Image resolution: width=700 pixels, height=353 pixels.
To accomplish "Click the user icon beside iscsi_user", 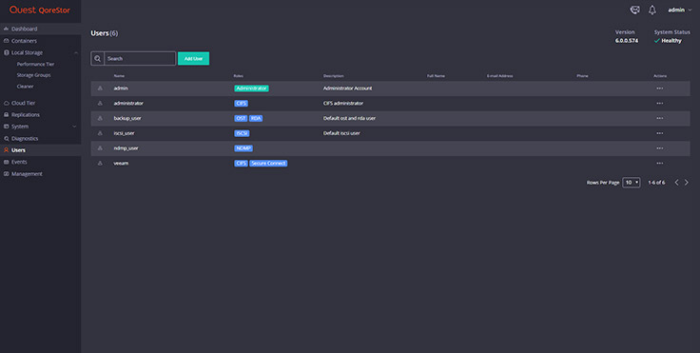I will pyautogui.click(x=100, y=133).
